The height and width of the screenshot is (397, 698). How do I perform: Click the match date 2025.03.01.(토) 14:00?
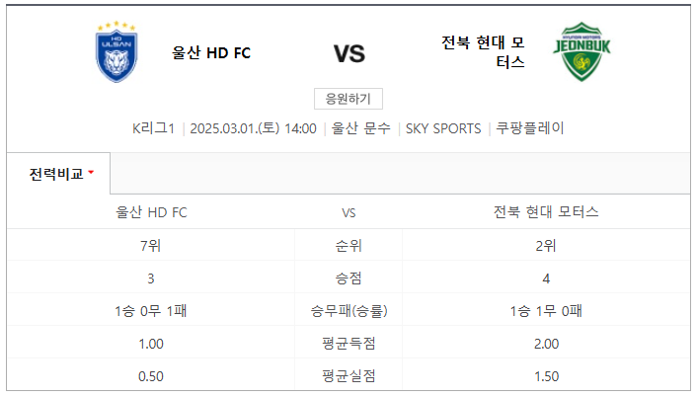(x=254, y=128)
